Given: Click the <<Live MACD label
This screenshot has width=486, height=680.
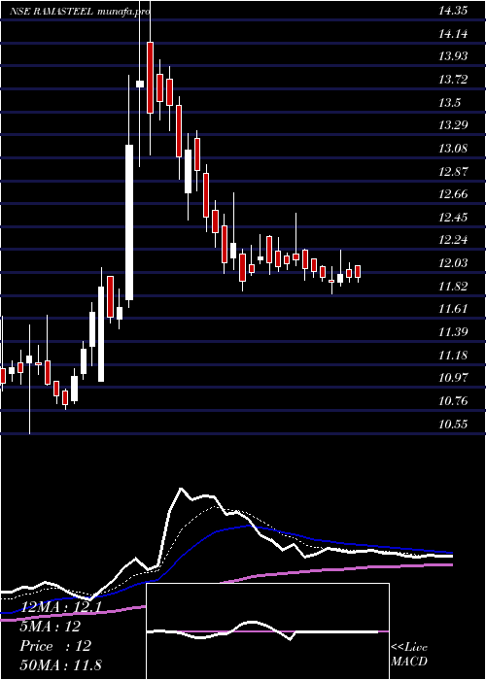Looking at the screenshot, I should [x=409, y=655].
